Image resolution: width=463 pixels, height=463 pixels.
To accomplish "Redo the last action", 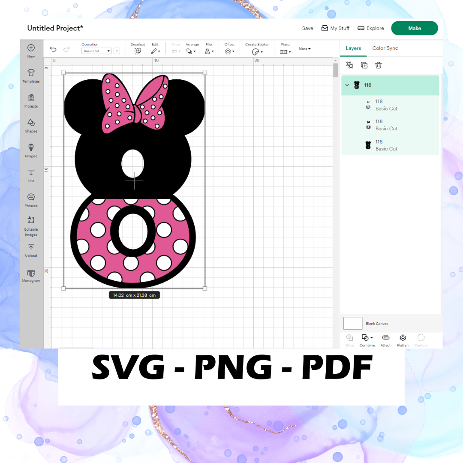I will click(x=67, y=49).
